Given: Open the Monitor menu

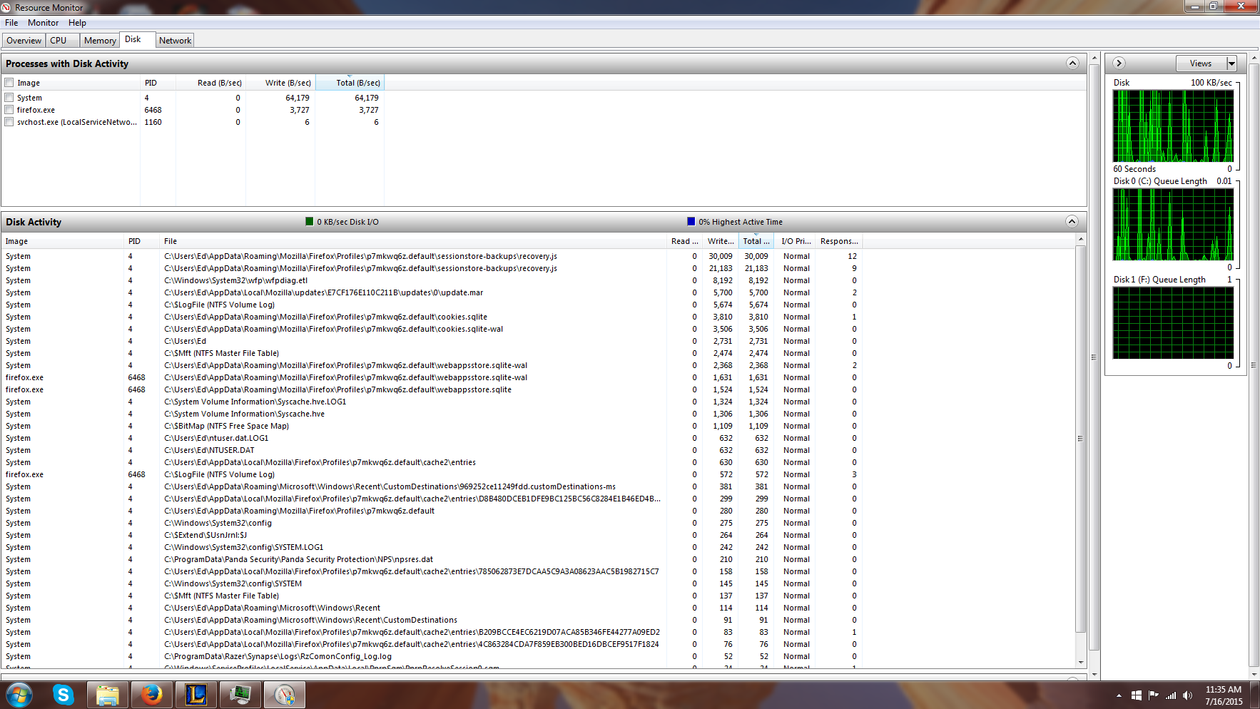Looking at the screenshot, I should [x=43, y=23].
